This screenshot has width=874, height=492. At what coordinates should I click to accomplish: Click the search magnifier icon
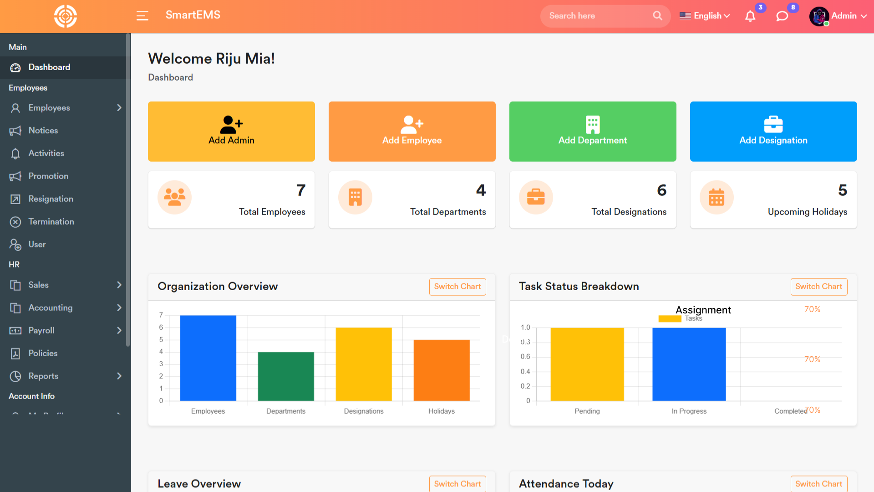coord(657,16)
